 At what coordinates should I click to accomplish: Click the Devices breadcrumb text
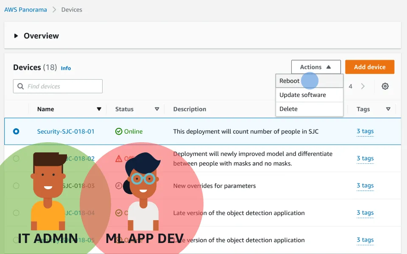[x=72, y=10]
